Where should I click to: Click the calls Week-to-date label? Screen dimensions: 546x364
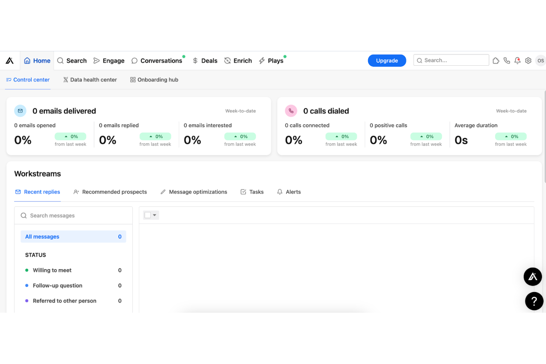[x=511, y=111]
